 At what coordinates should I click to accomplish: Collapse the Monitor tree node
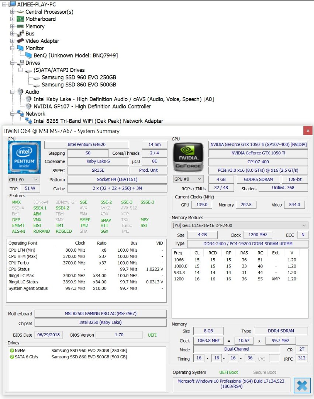pyautogui.click(x=12, y=48)
